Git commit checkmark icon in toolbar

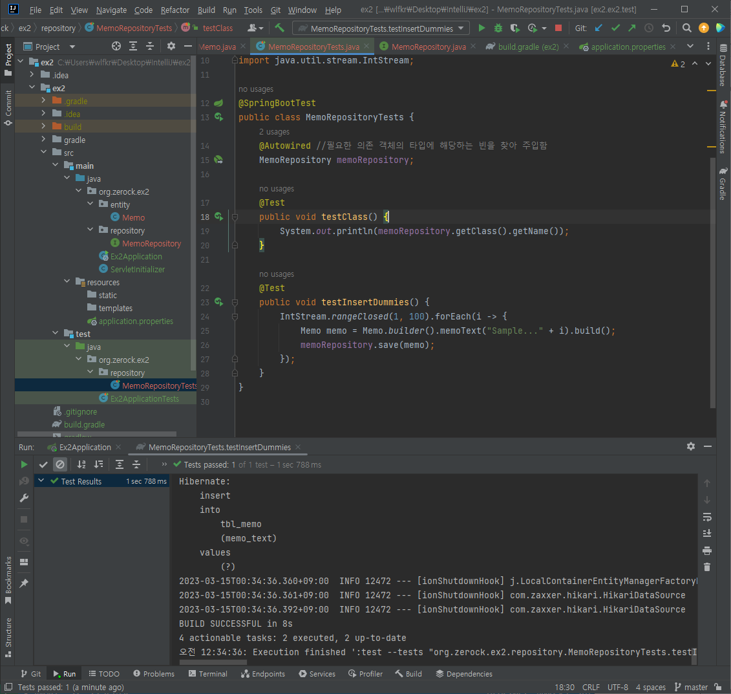pyautogui.click(x=615, y=28)
